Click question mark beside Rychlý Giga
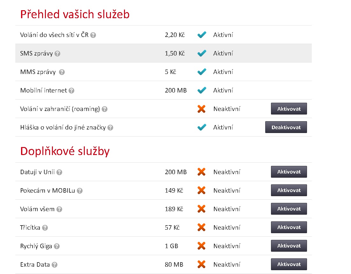The width and height of the screenshot is (351, 274). pos(57,246)
